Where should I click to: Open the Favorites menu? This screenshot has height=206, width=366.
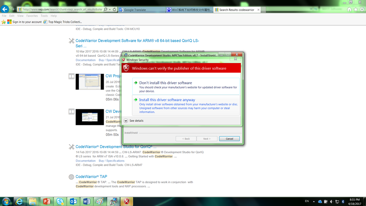point(32,16)
